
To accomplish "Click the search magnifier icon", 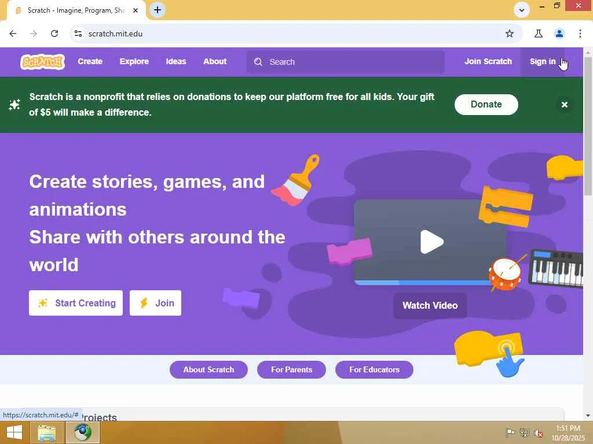I will pos(258,62).
